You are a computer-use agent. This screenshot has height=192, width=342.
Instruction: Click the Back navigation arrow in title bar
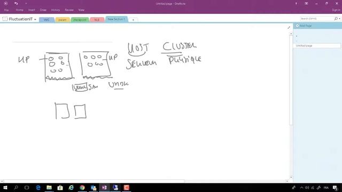click(6, 4)
